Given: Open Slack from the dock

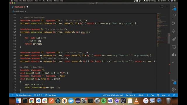Looking at the screenshot, I should tap(45, 101).
